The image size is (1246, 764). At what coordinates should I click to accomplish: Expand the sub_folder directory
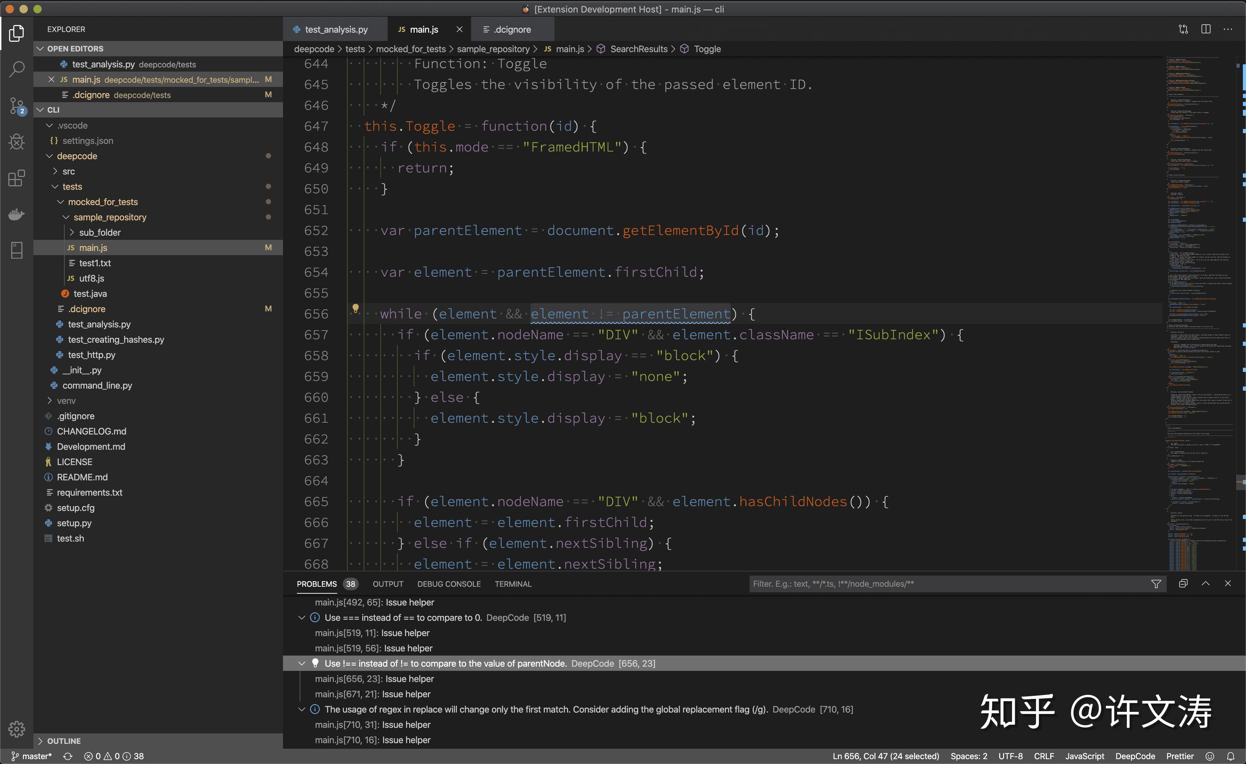(x=72, y=233)
